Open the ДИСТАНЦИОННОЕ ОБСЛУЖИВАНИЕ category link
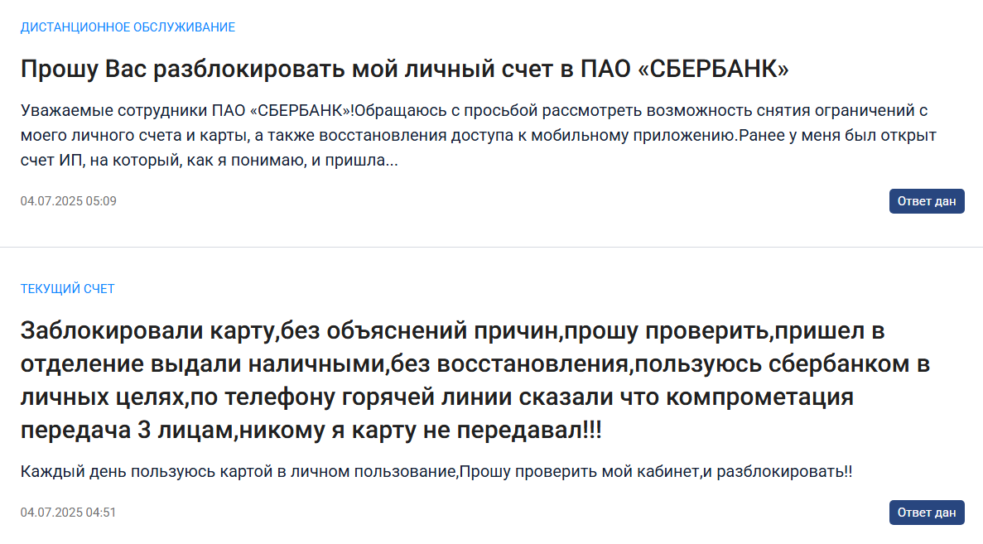The image size is (983, 544). (x=128, y=27)
